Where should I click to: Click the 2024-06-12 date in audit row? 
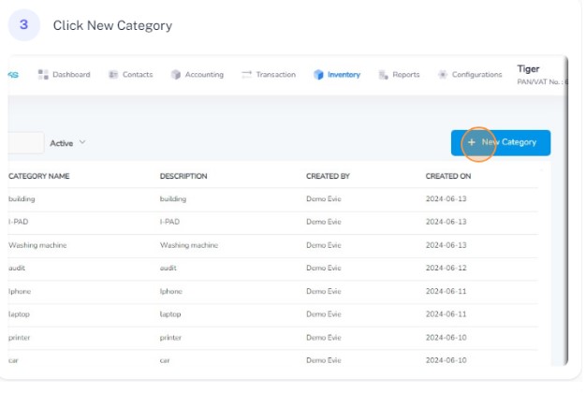446,268
